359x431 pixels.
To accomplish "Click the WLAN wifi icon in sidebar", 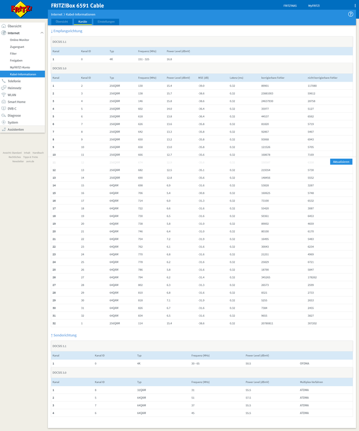I will [x=4, y=95].
